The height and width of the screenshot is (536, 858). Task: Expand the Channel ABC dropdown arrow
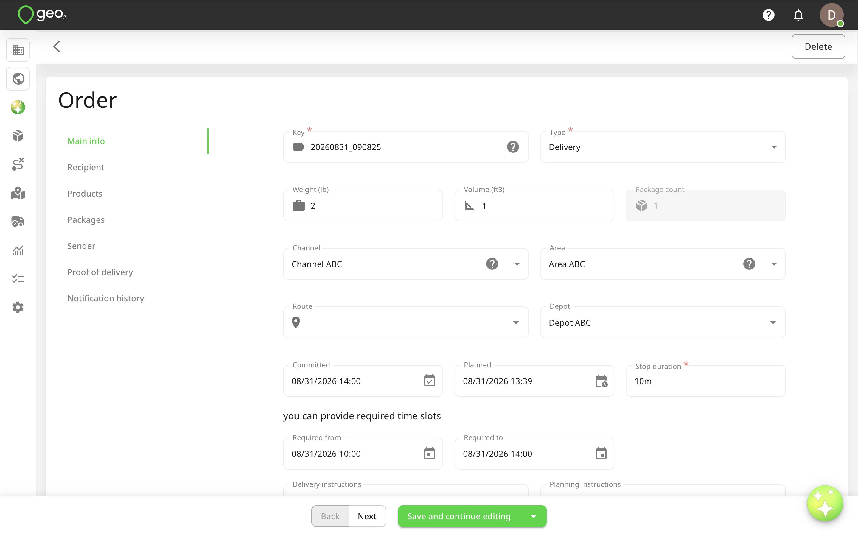pos(517,264)
